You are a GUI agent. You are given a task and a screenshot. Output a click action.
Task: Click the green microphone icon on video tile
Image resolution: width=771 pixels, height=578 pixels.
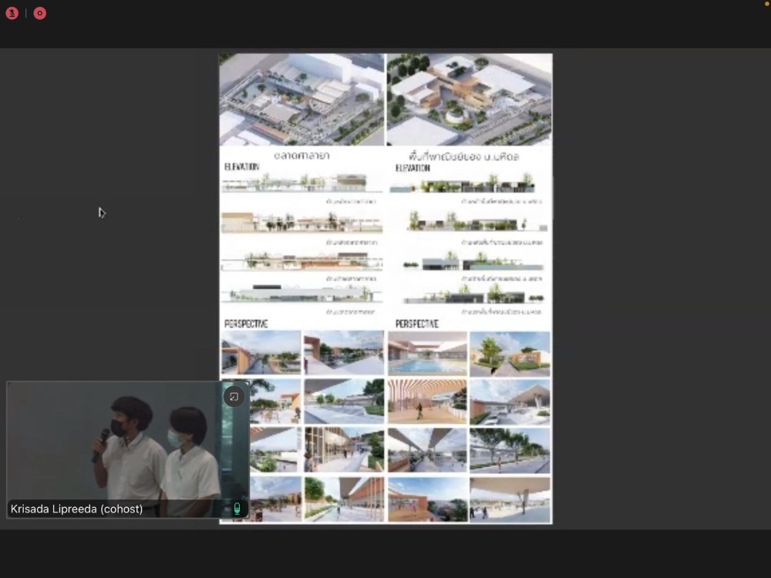[x=237, y=508]
